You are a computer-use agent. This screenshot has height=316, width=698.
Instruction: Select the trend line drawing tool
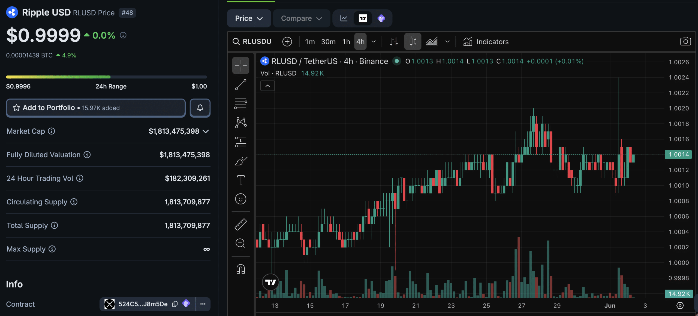(240, 85)
